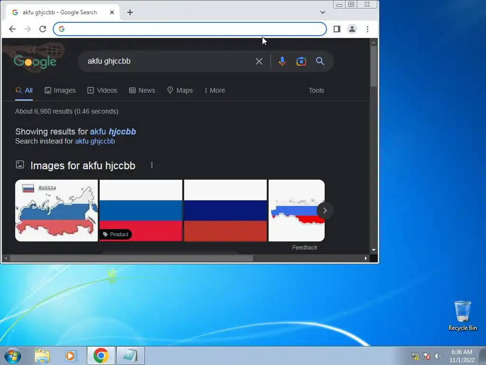
Task: Click the Chrome address bar
Action: tap(190, 29)
